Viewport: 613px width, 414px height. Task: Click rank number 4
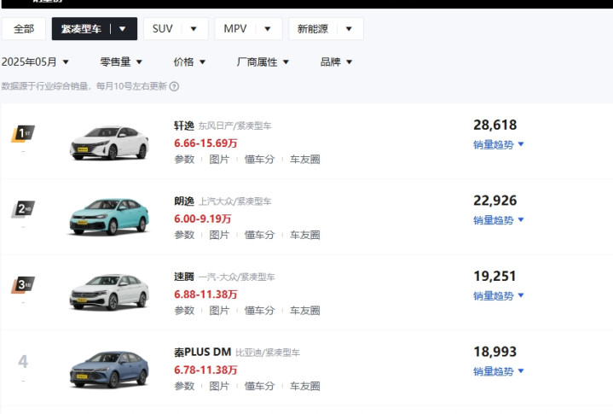[x=23, y=361]
